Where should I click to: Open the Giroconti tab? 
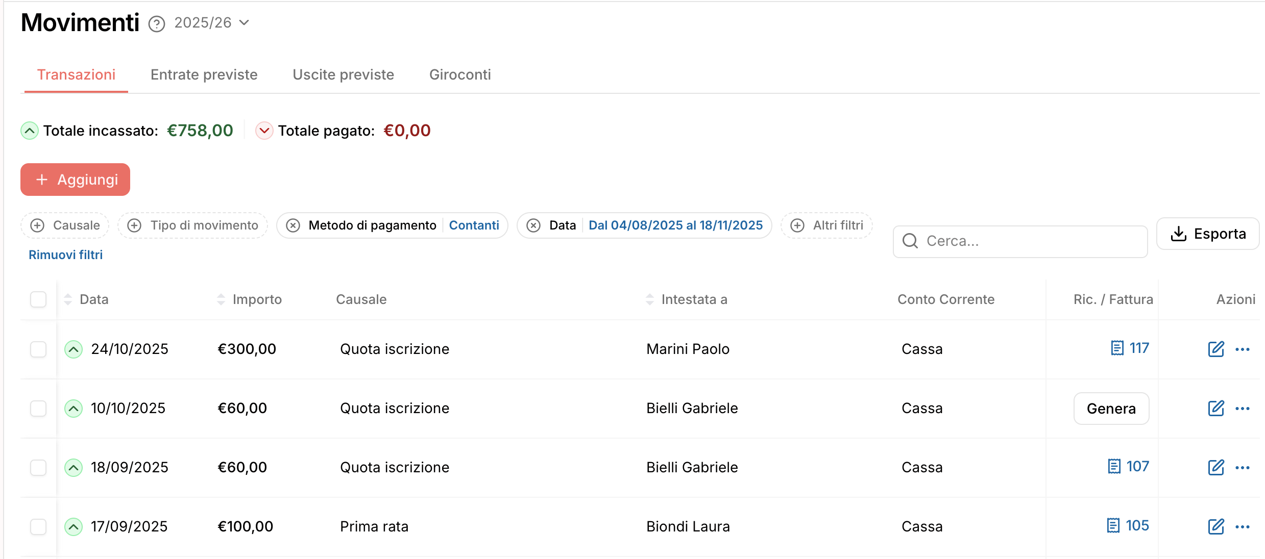[x=459, y=75]
